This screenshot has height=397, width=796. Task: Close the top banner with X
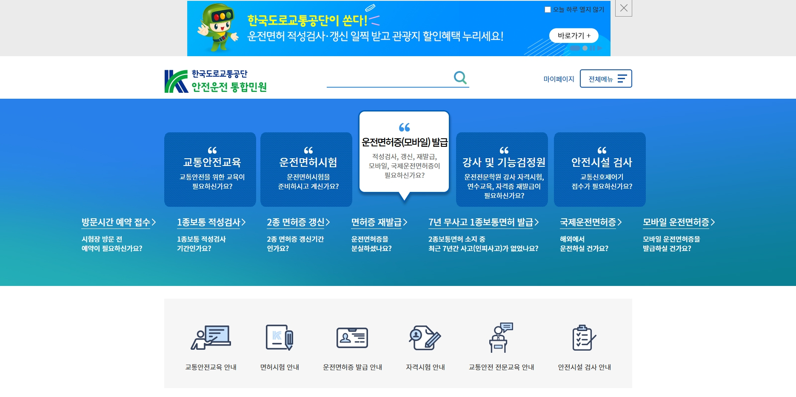click(624, 8)
